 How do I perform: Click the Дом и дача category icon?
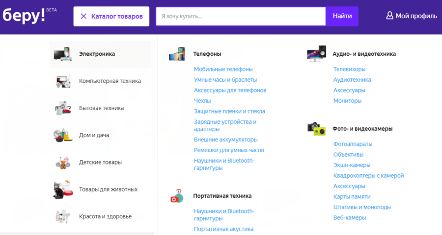pyautogui.click(x=63, y=135)
